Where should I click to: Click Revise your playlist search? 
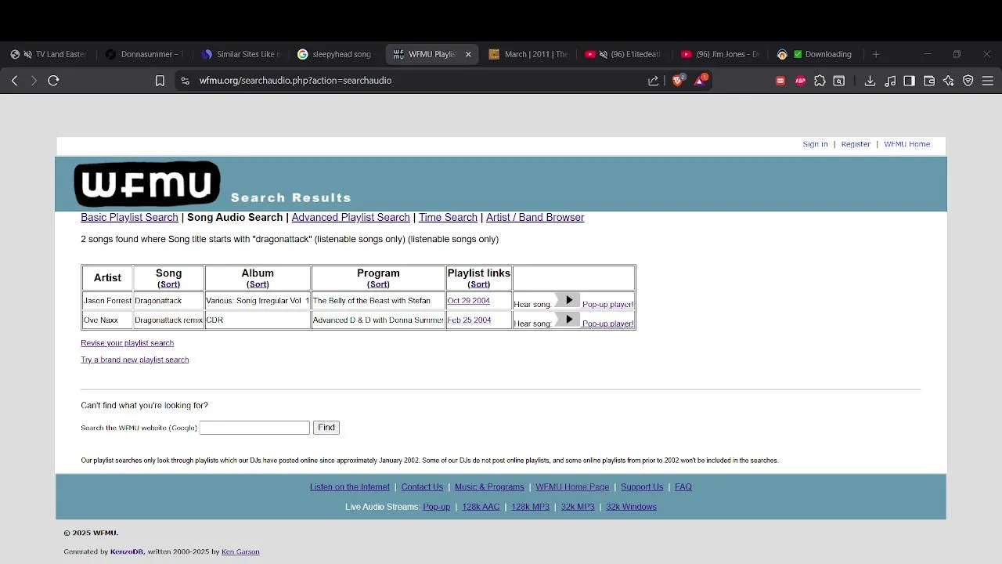[127, 343]
